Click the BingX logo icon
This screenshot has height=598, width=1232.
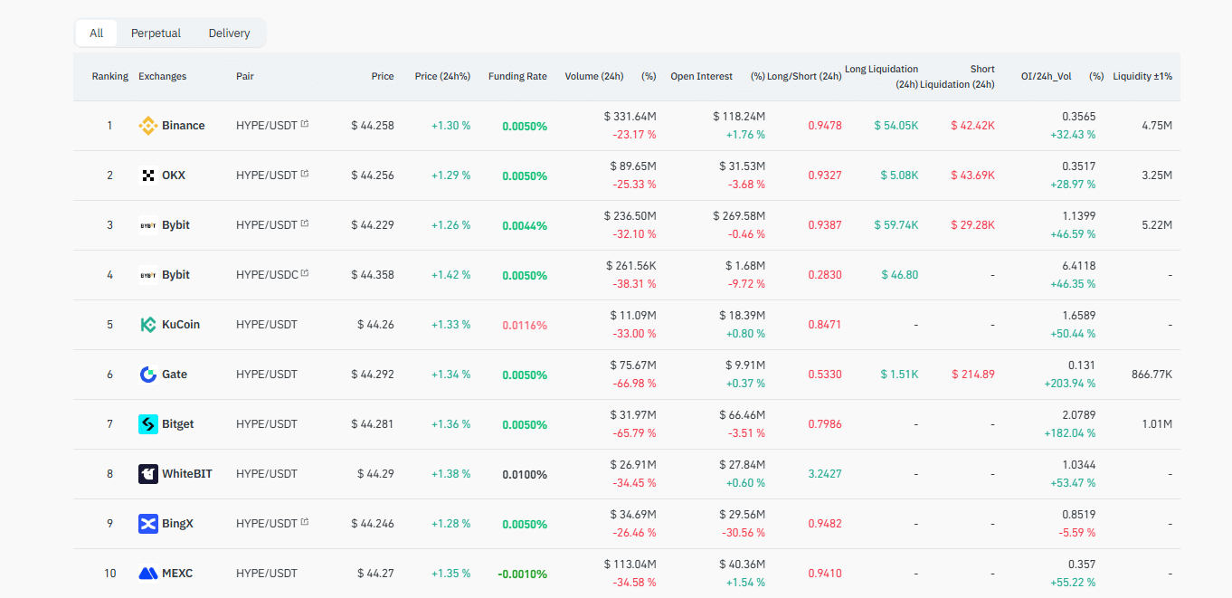[x=148, y=524]
